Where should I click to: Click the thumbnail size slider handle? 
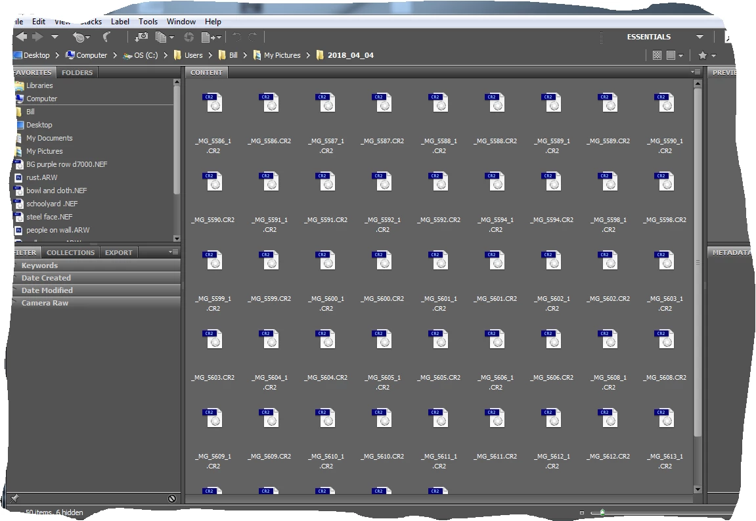(602, 512)
